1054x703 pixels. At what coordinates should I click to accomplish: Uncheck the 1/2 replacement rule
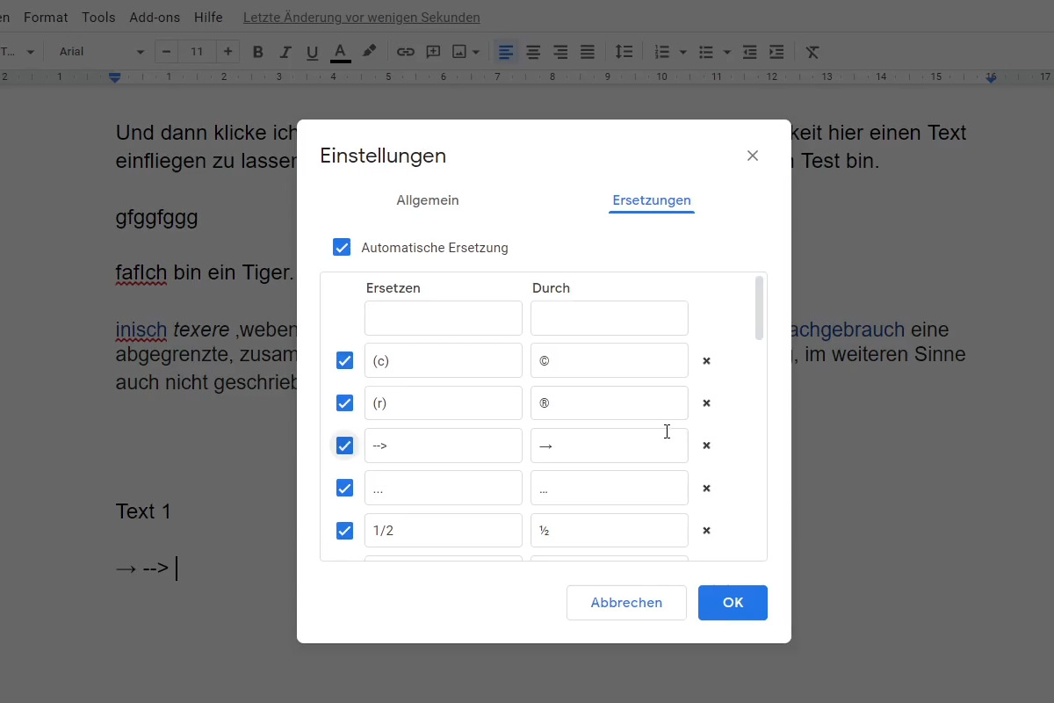click(344, 531)
